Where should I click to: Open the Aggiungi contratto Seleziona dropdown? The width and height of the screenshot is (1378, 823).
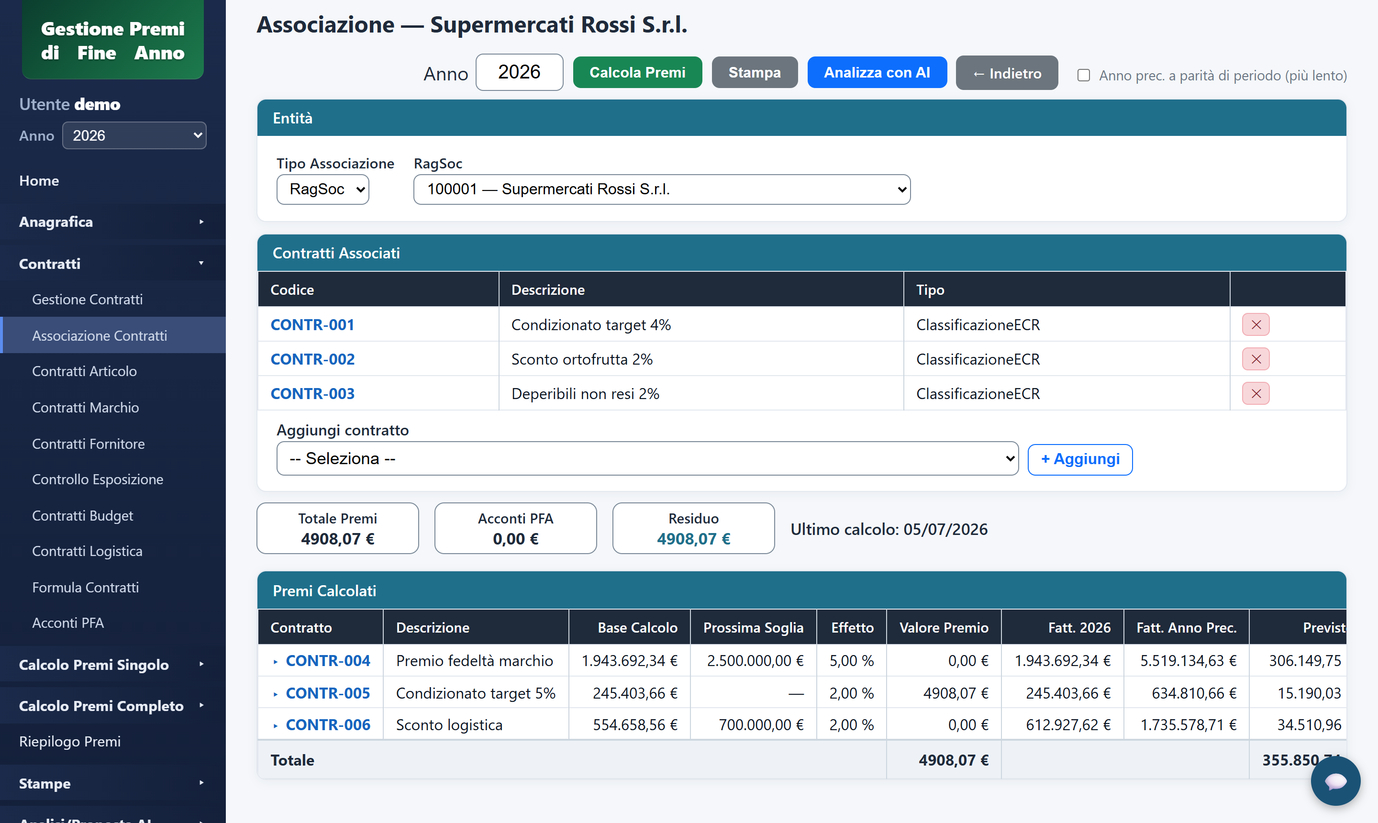point(647,458)
